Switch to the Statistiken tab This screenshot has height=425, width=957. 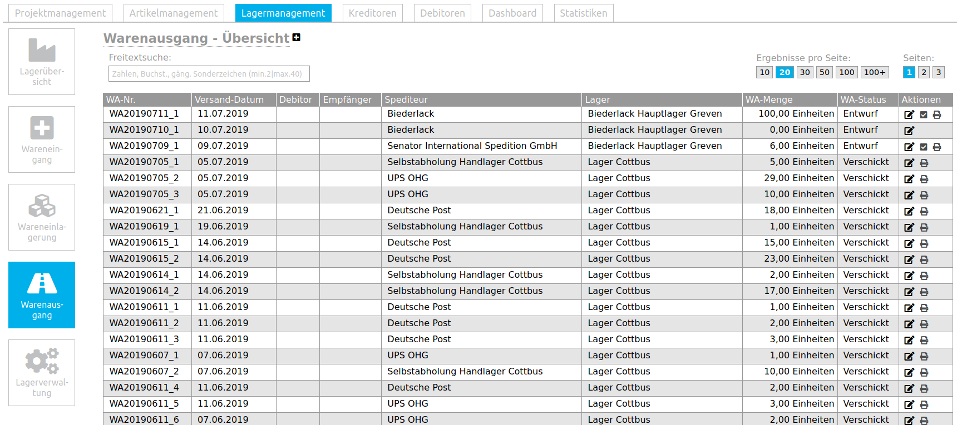tap(584, 13)
